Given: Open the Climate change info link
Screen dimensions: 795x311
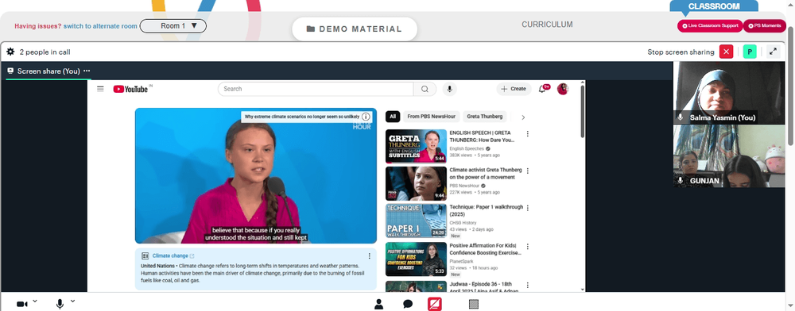Looking at the screenshot, I should click(173, 256).
